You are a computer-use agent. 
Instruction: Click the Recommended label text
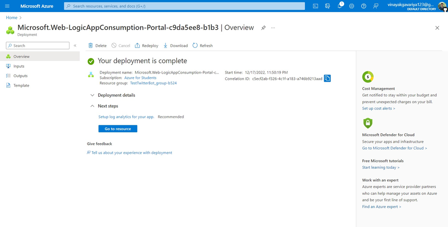171,117
